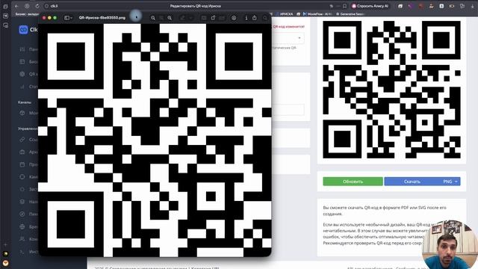Reload the browser page

[x=37, y=6]
